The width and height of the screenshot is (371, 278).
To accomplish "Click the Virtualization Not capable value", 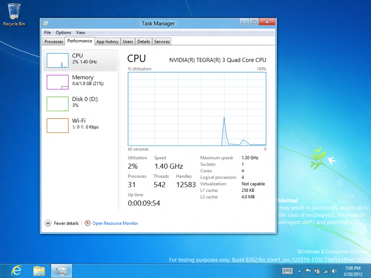I will pyautogui.click(x=253, y=183).
